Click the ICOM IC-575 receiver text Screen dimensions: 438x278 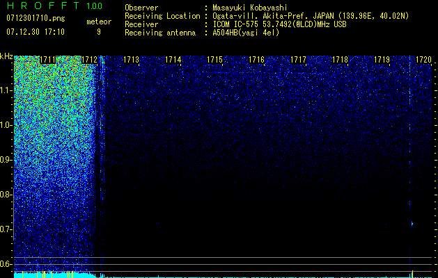279,24
